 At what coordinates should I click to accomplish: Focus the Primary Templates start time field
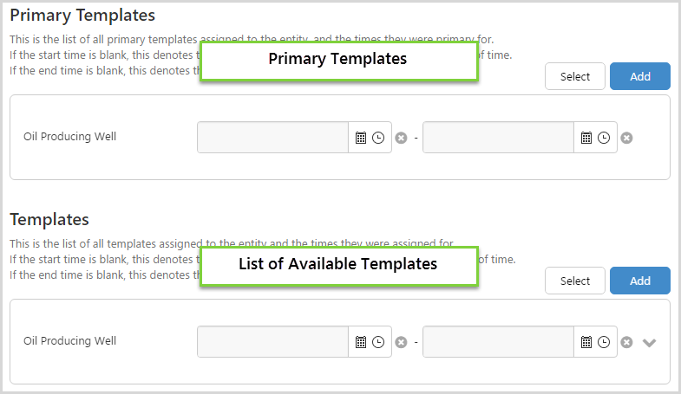273,138
